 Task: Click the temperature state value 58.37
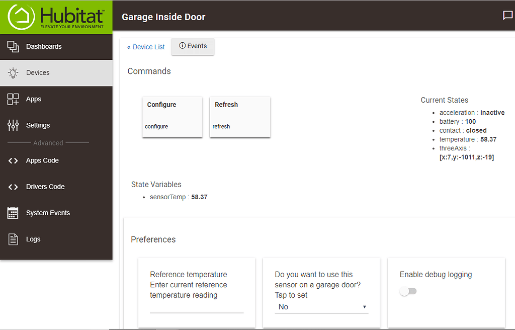tap(487, 139)
